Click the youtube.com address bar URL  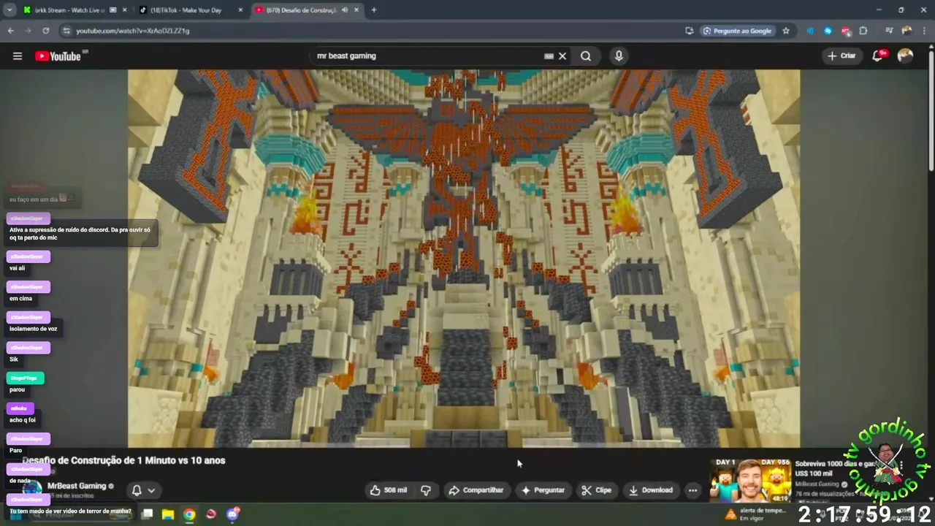(x=132, y=31)
